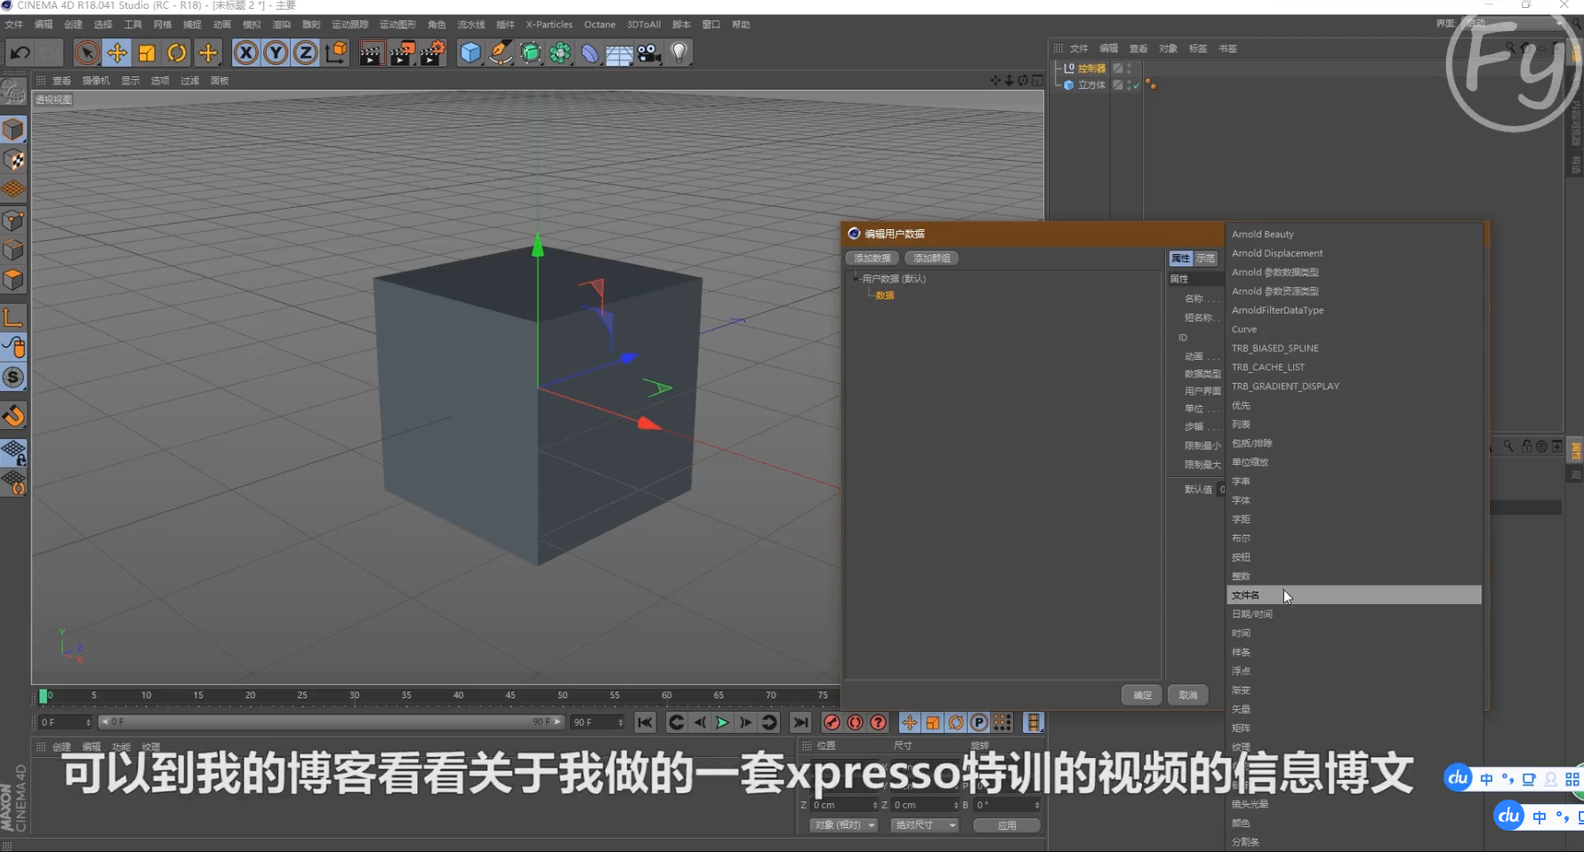Click the 添加群组 button

pos(931,259)
